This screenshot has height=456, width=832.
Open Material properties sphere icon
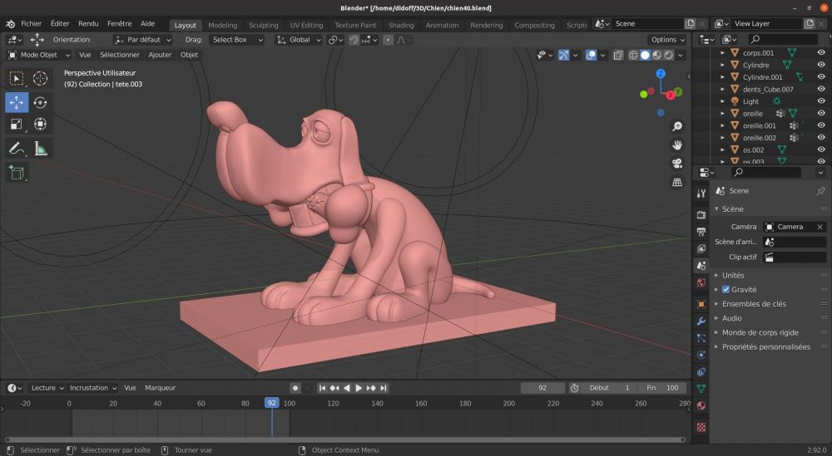(x=701, y=405)
